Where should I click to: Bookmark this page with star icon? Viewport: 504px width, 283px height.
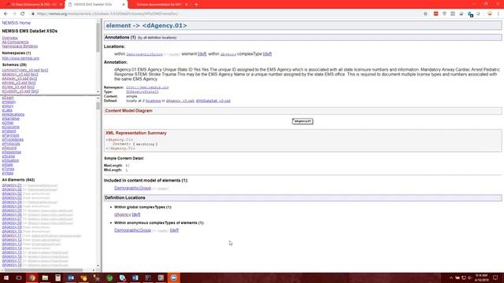425,14
